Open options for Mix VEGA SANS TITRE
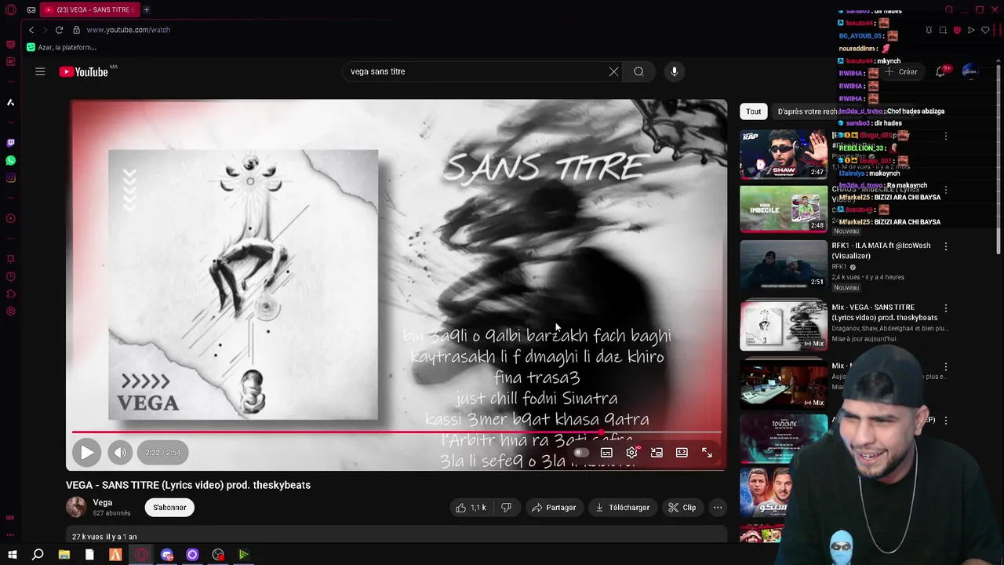 (946, 308)
